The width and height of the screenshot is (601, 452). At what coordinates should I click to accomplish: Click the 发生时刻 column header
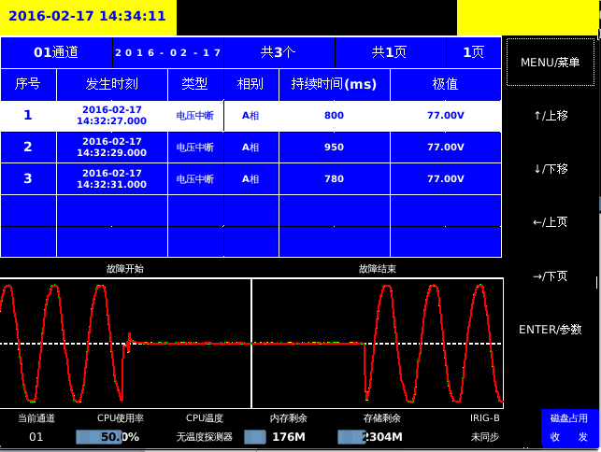111,84
